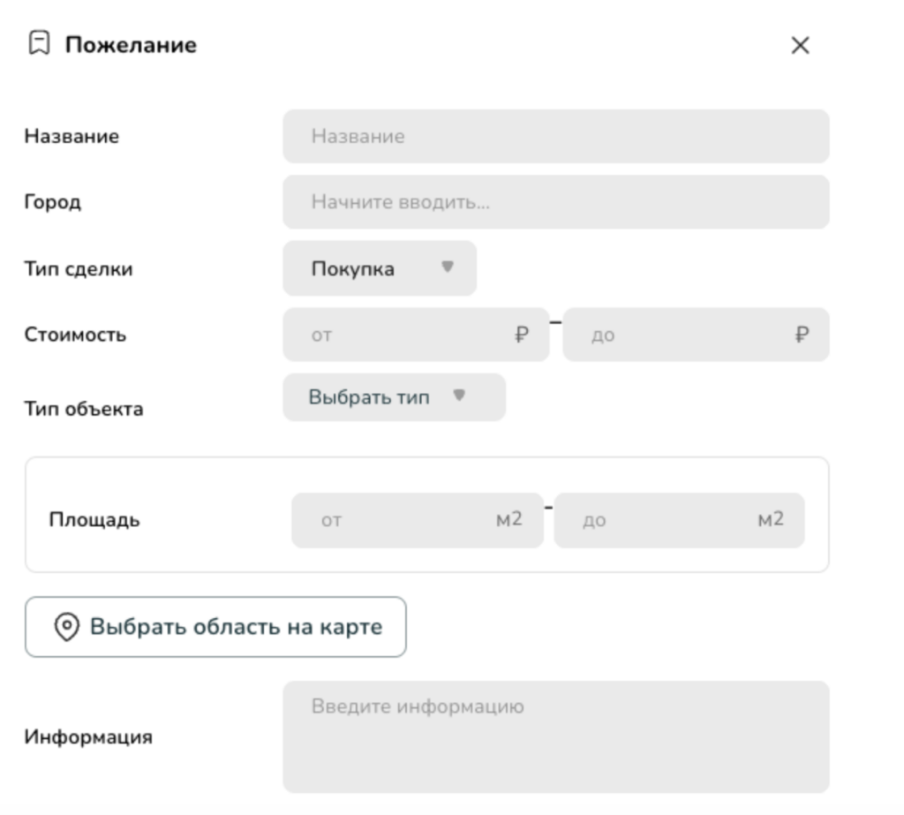
Task: Focus the Название text field
Action: point(555,137)
